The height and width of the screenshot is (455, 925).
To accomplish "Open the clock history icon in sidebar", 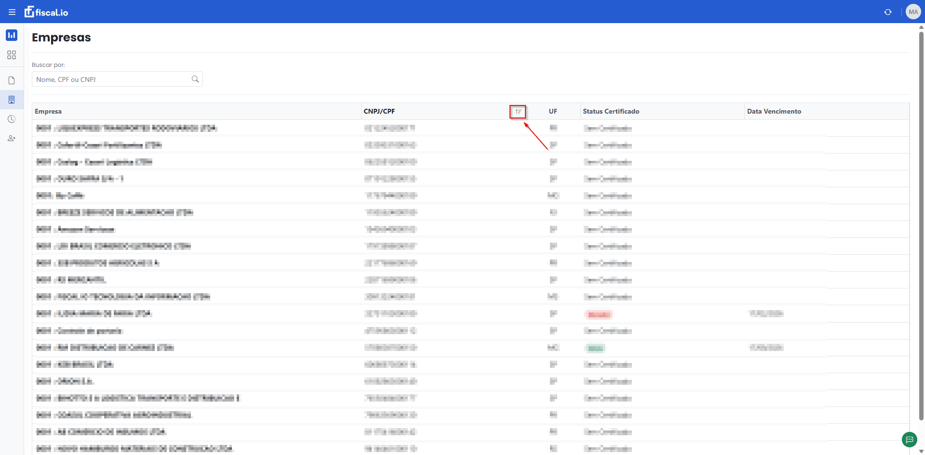I will pos(12,119).
